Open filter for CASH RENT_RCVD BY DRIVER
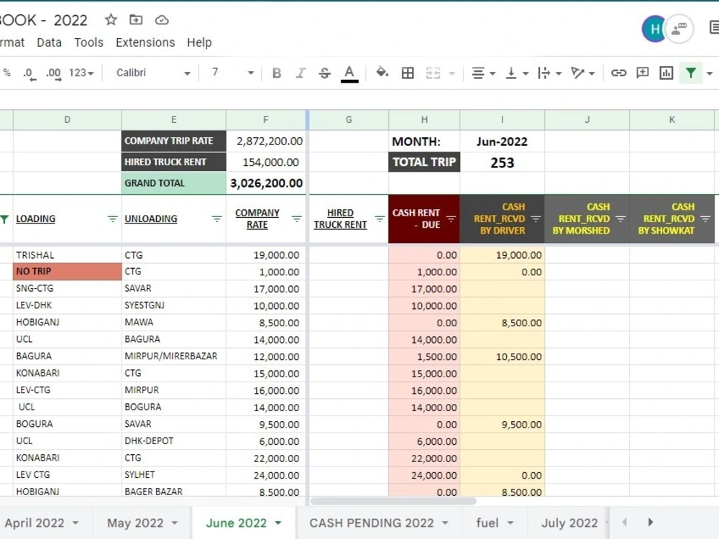Viewport: 719px width, 539px height. tap(536, 219)
